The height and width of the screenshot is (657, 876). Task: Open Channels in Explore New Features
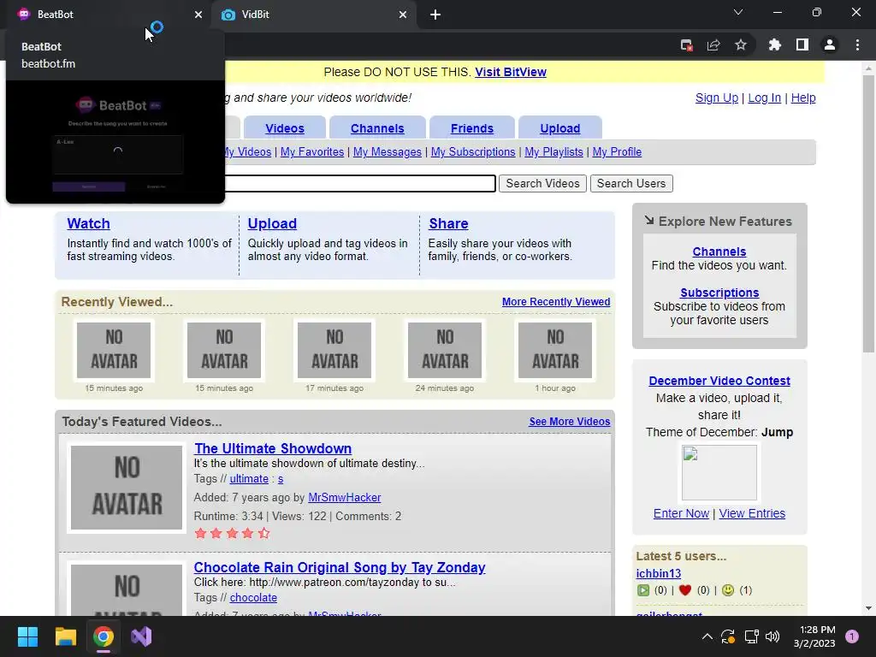[719, 252]
